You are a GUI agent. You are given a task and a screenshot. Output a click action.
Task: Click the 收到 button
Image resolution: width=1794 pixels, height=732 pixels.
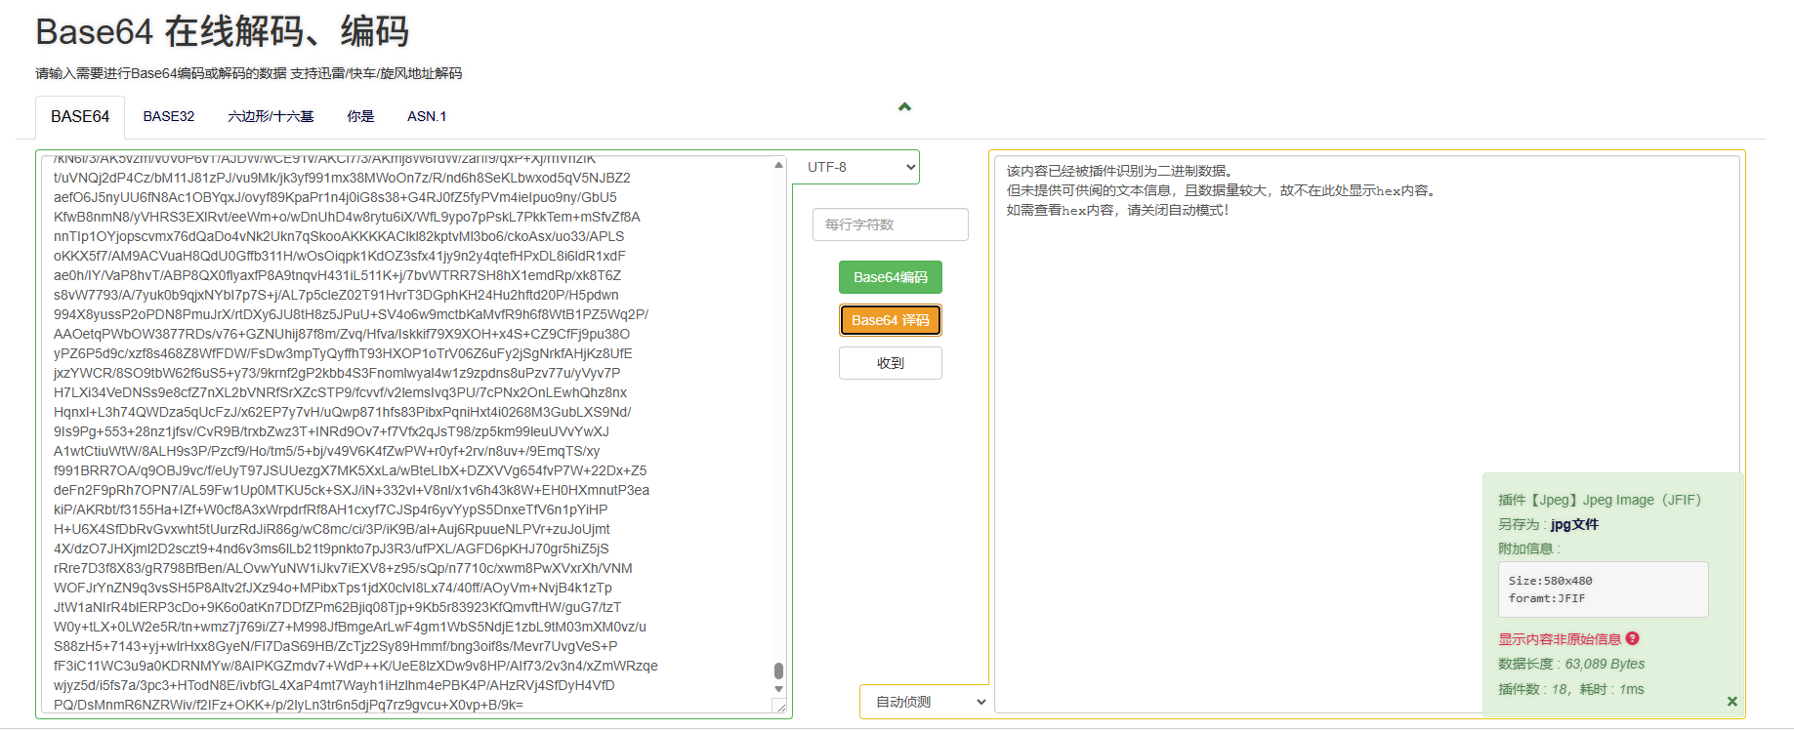tap(890, 363)
